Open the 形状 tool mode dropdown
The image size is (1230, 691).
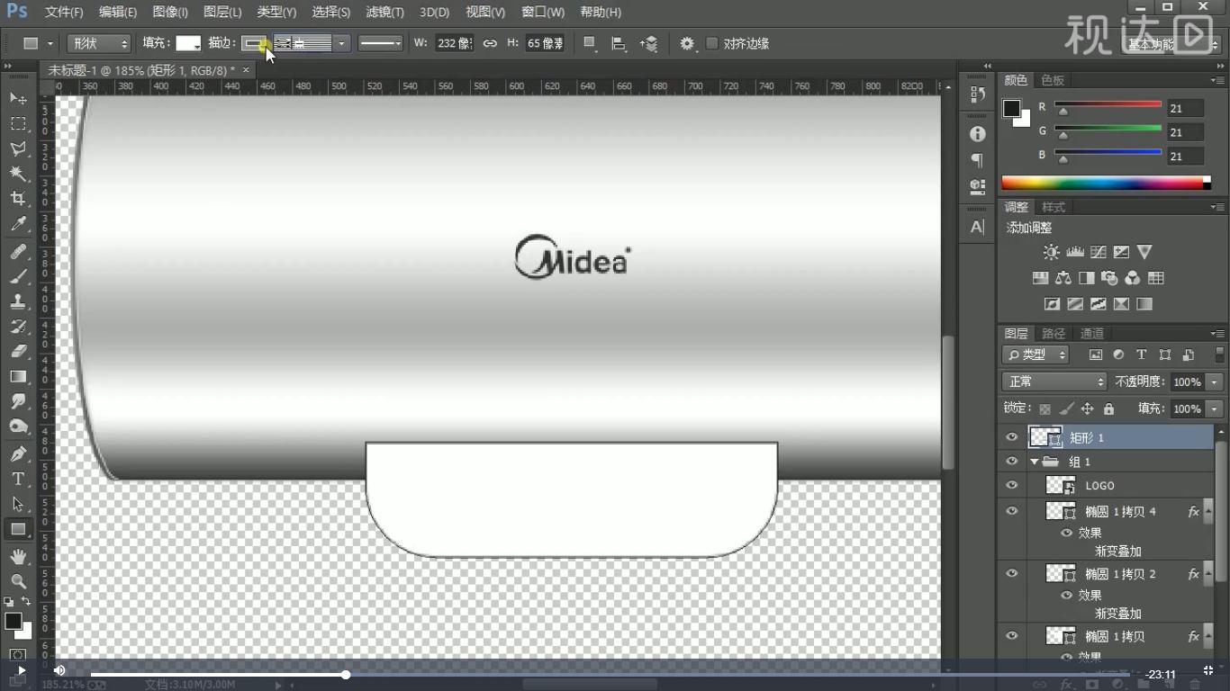tap(99, 43)
